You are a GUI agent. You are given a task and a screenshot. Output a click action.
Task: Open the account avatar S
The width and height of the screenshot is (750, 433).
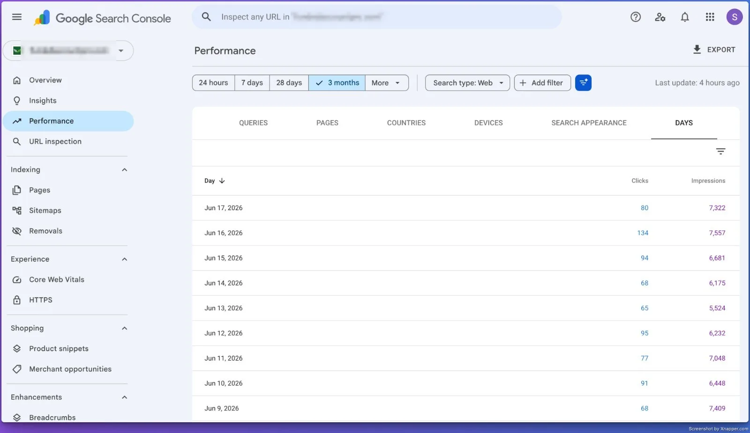coord(735,17)
